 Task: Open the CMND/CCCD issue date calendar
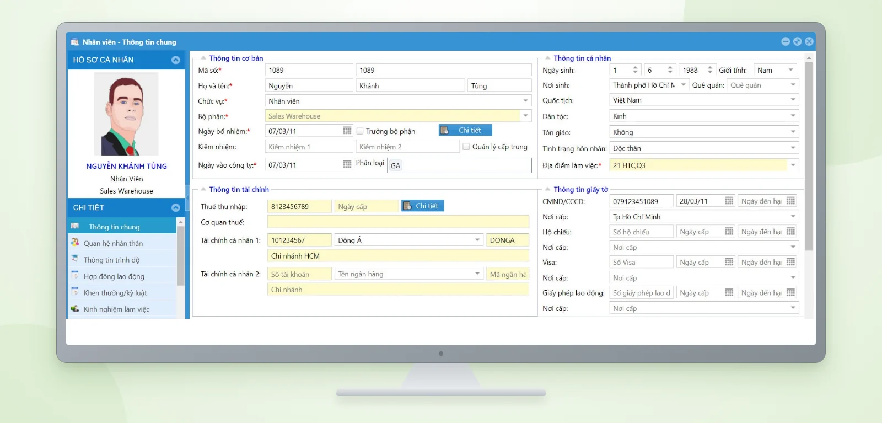[x=729, y=201]
